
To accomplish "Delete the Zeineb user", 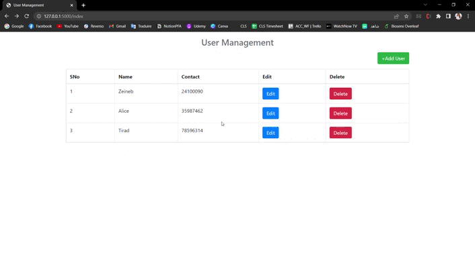I will [340, 94].
